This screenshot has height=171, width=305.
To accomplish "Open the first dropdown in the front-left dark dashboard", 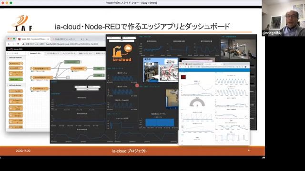I will [81, 86].
